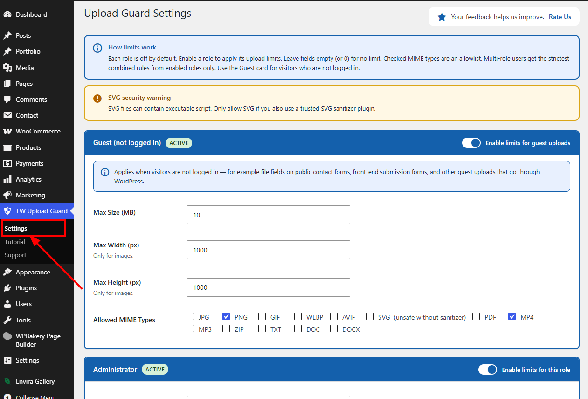
Task: Disable limits for guest uploads toggle
Action: point(471,143)
